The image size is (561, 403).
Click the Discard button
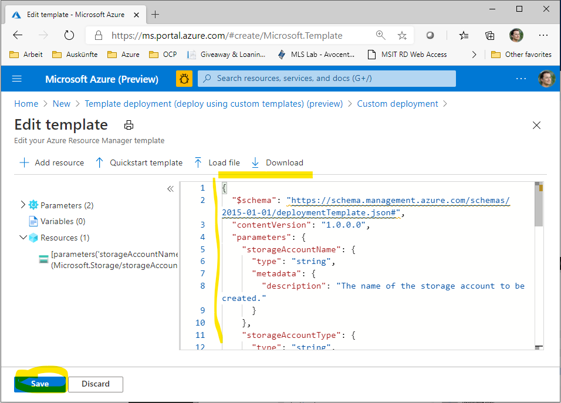(x=95, y=384)
